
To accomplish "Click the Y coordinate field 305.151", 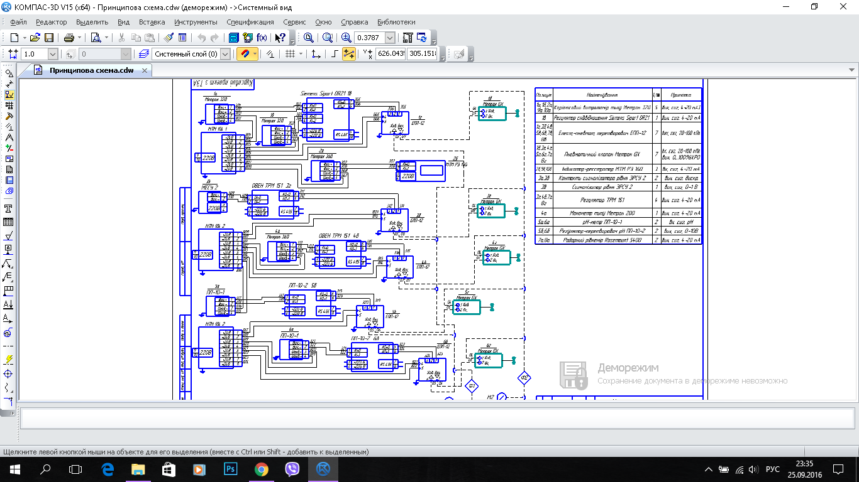I will click(422, 54).
